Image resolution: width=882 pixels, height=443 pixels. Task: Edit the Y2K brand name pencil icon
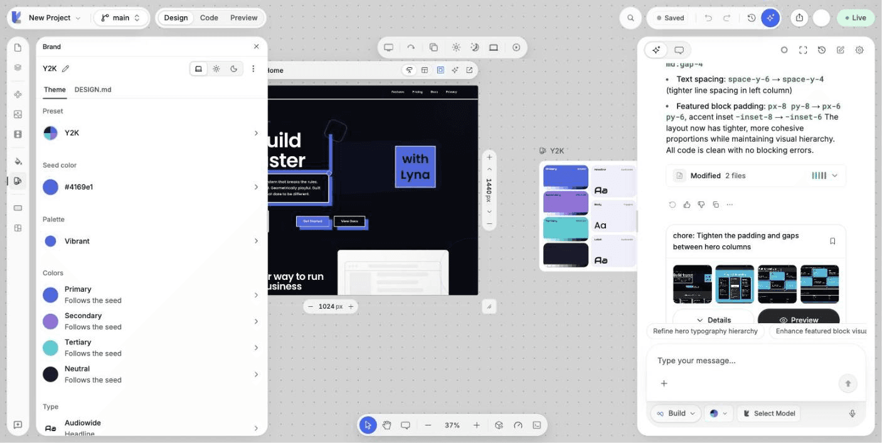pos(65,69)
